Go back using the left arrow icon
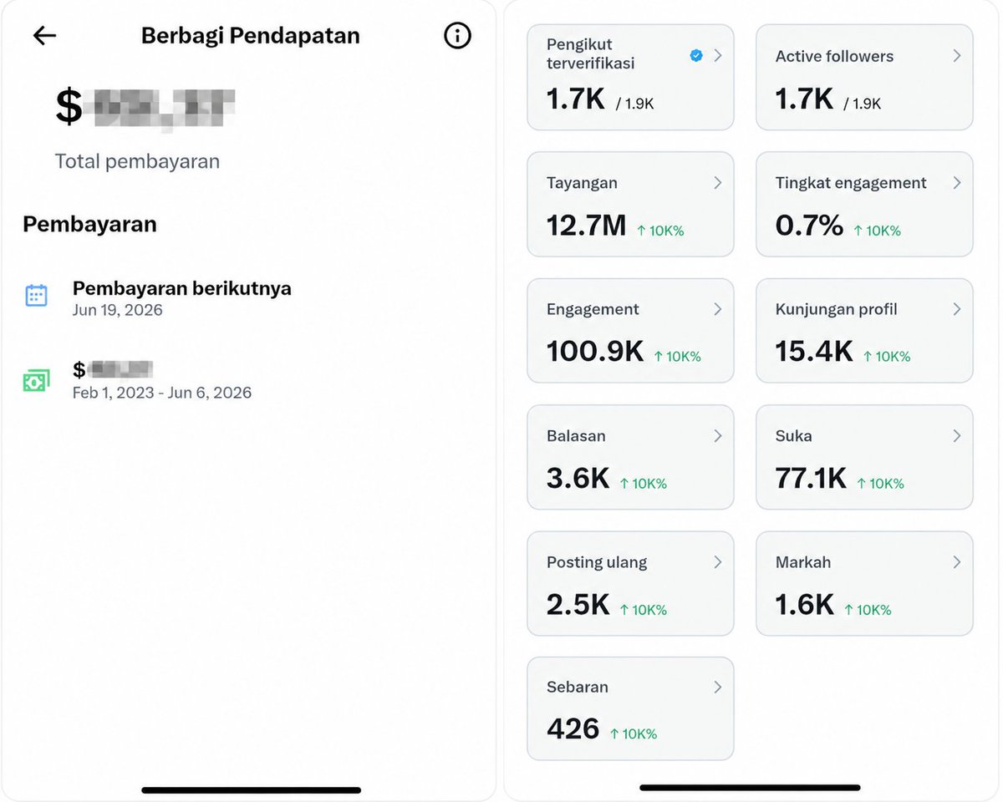 pos(44,35)
